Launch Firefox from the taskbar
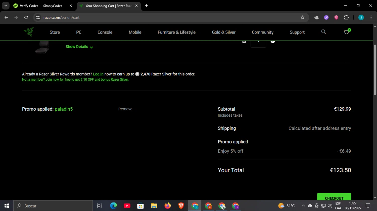 coord(168,206)
